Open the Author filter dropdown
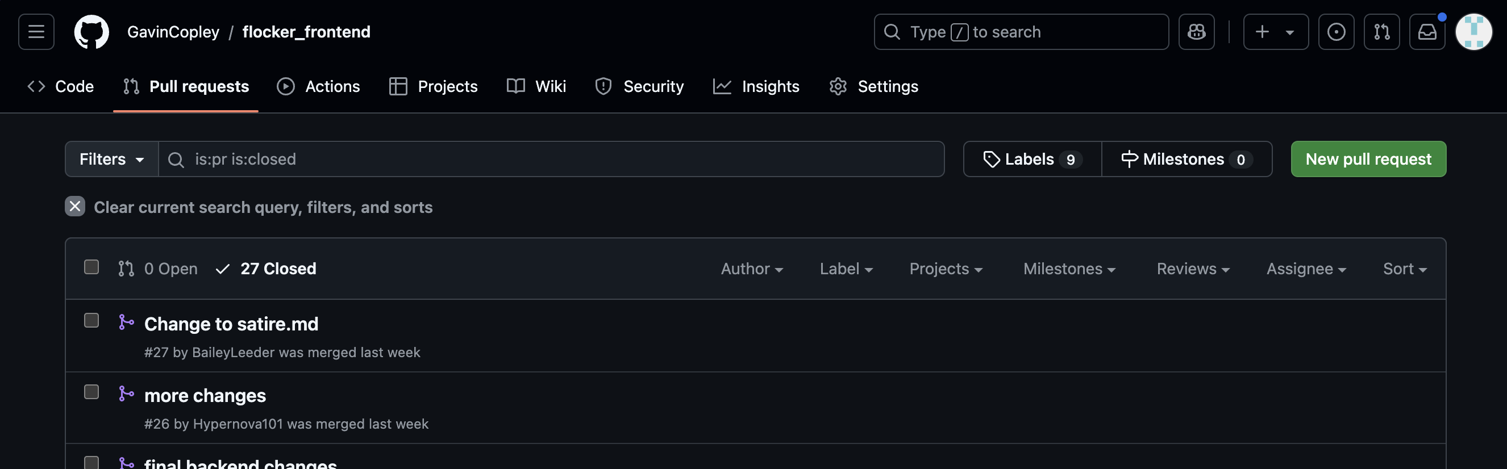The width and height of the screenshot is (1507, 469). point(752,269)
